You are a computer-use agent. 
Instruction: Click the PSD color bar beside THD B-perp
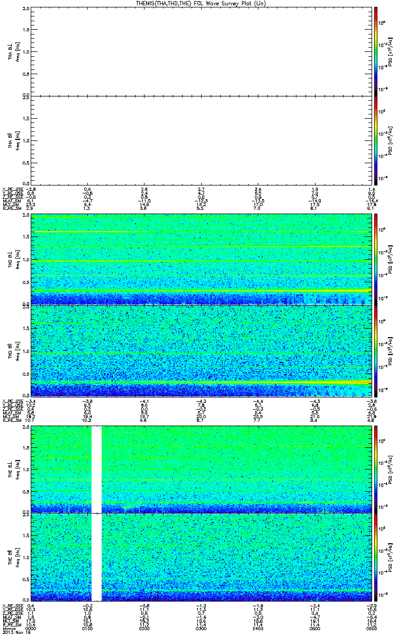click(376, 259)
